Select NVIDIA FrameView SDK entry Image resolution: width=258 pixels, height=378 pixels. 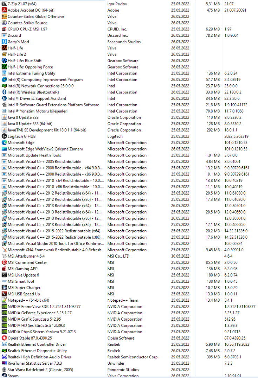(x=44, y=306)
